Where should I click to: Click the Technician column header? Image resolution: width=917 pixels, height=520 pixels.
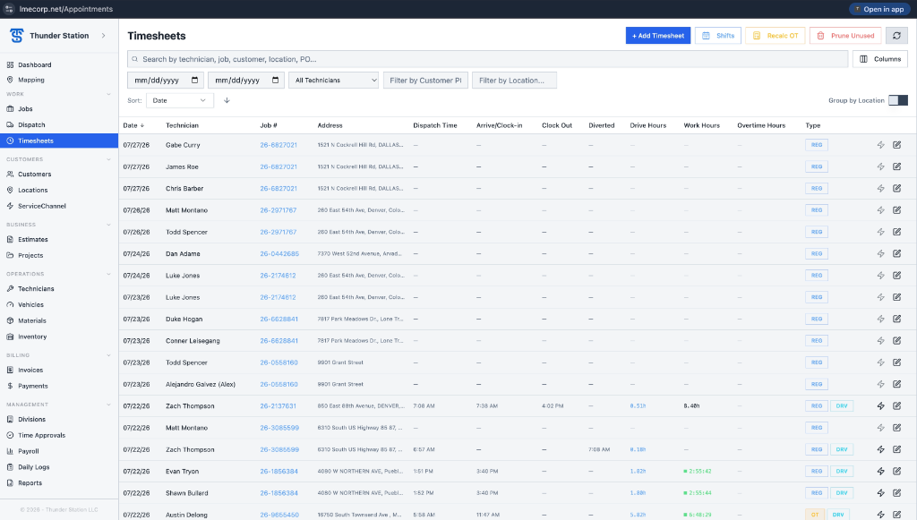[182, 125]
